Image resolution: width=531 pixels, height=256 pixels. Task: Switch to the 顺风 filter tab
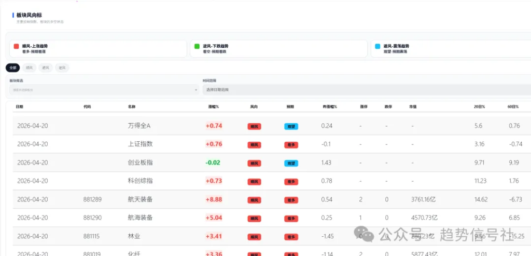[29, 68]
